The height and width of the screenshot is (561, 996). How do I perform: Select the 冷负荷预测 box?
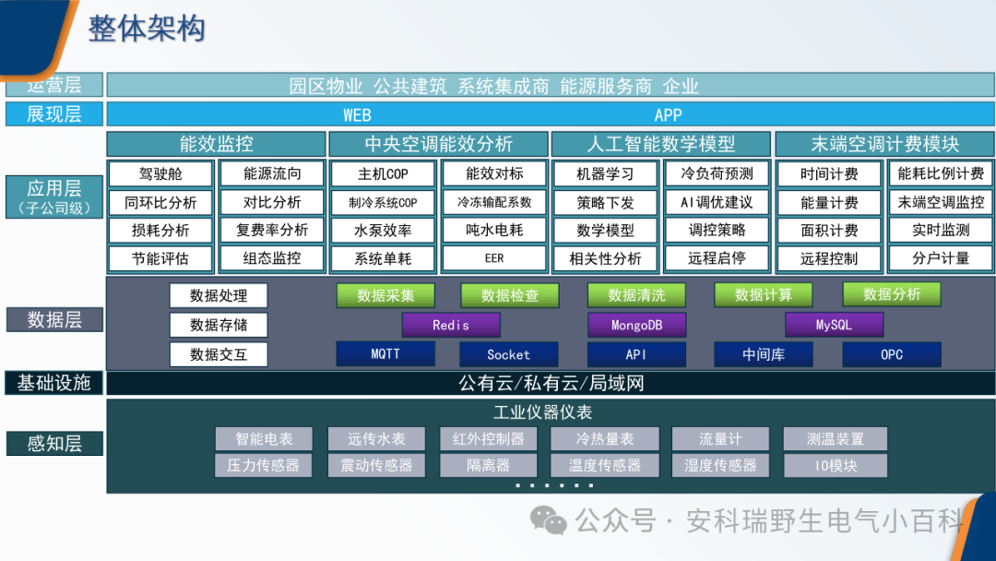click(717, 173)
